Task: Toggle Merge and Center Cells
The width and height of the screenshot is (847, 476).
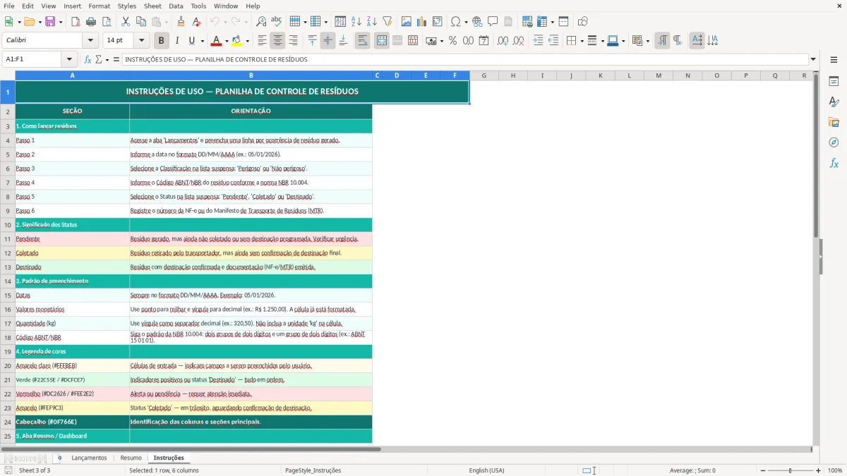Action: click(x=382, y=41)
